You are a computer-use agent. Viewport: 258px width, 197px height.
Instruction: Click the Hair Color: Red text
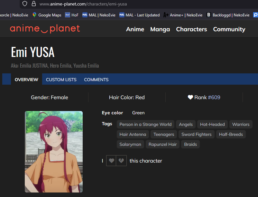pos(127,97)
